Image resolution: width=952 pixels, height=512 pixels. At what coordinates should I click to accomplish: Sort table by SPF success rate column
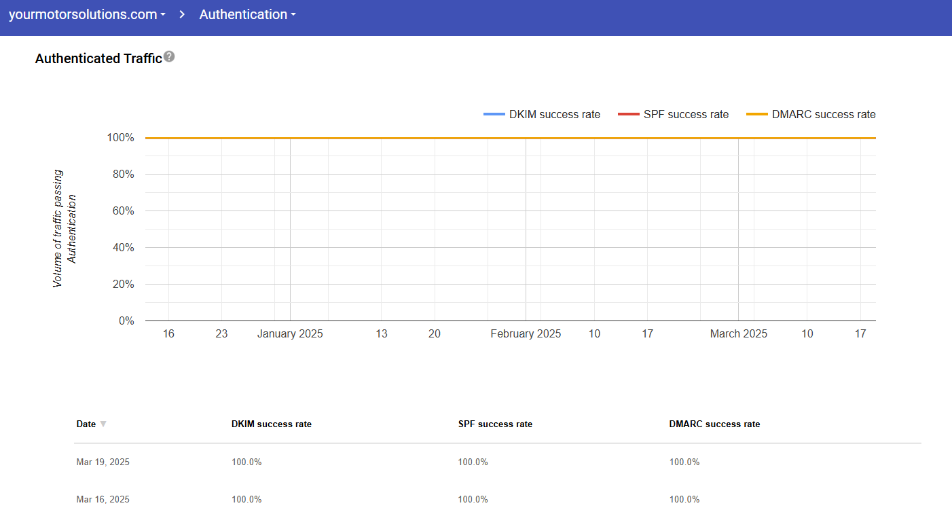495,424
